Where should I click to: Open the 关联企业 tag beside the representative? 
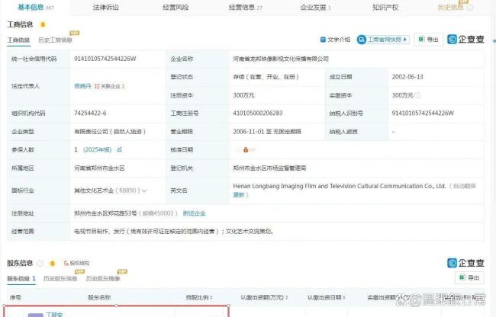pos(109,86)
